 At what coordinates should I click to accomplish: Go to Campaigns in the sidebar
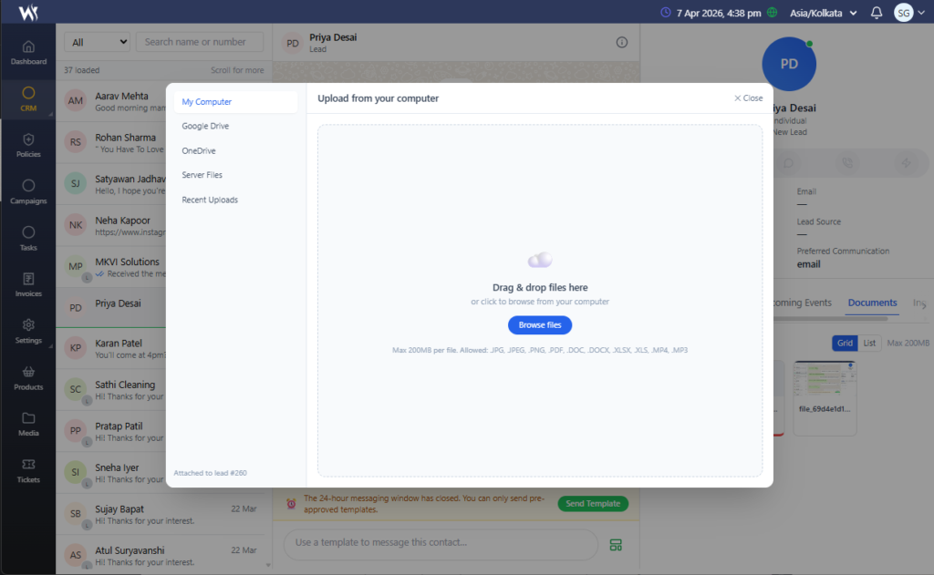(x=28, y=192)
